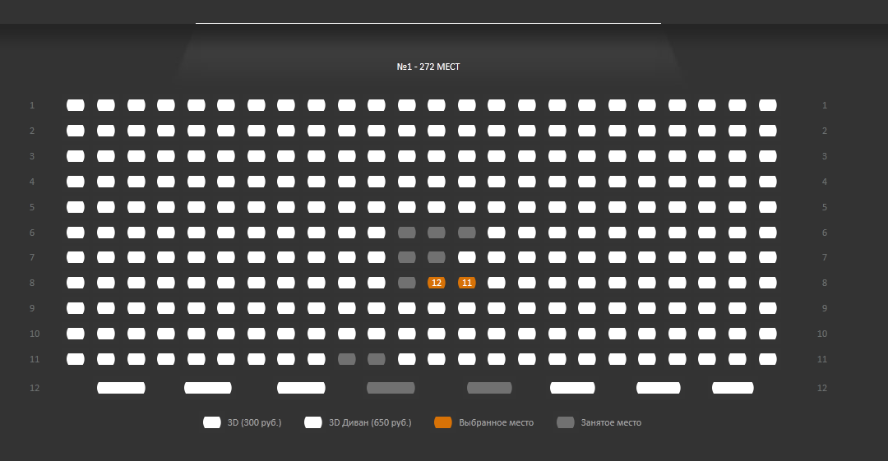The image size is (888, 461).
Task: Click the leftmost grey occupied seat in row 11
Action: pos(347,359)
